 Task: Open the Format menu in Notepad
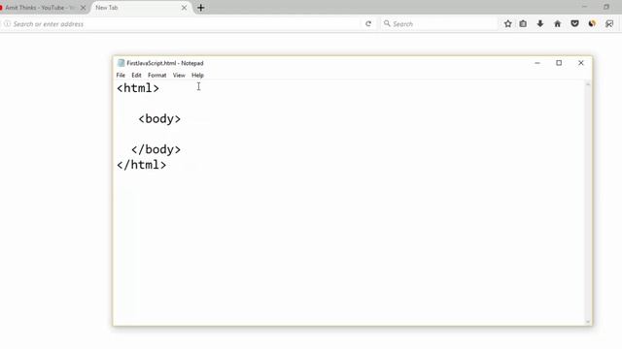point(157,76)
